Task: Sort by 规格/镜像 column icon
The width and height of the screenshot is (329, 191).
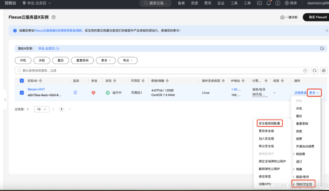Action: click(x=167, y=81)
